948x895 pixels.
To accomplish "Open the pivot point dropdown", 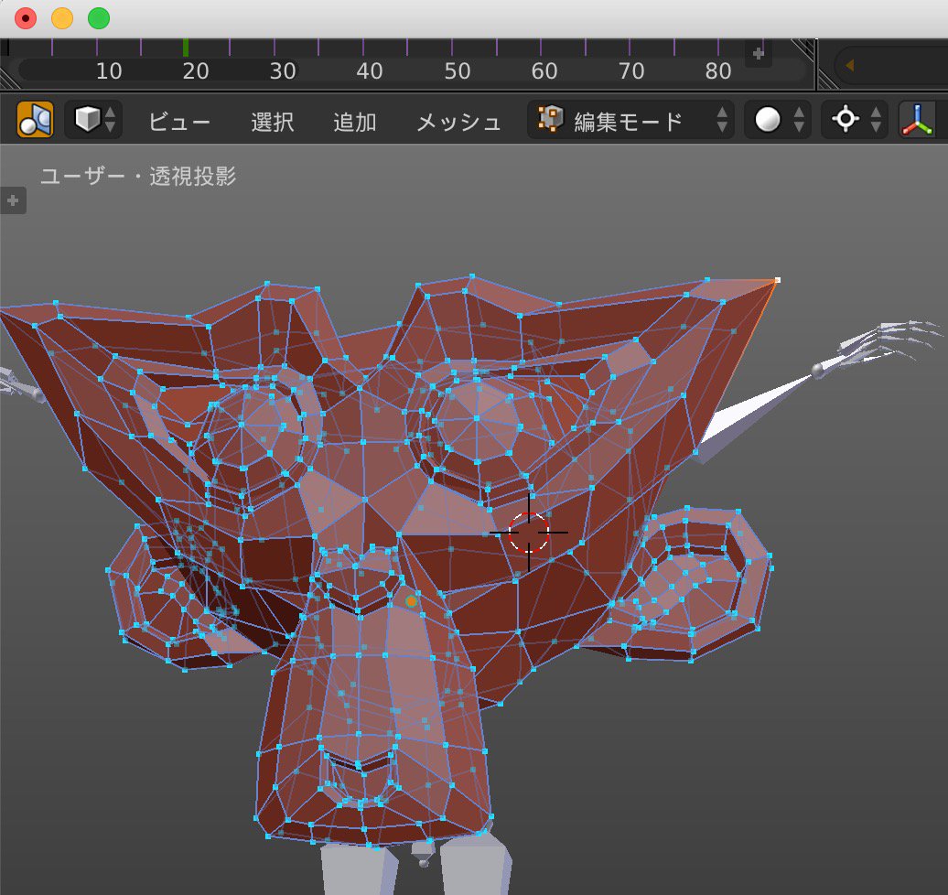I will (x=856, y=120).
